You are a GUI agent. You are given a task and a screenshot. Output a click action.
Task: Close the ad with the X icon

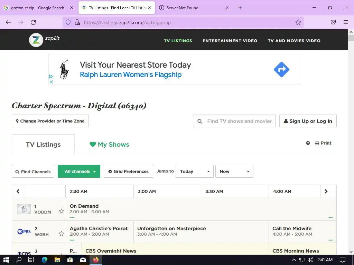coord(51,82)
